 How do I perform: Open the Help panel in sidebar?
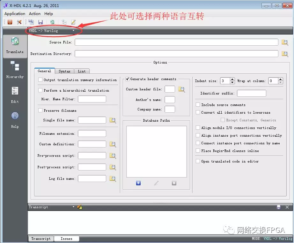(15, 120)
